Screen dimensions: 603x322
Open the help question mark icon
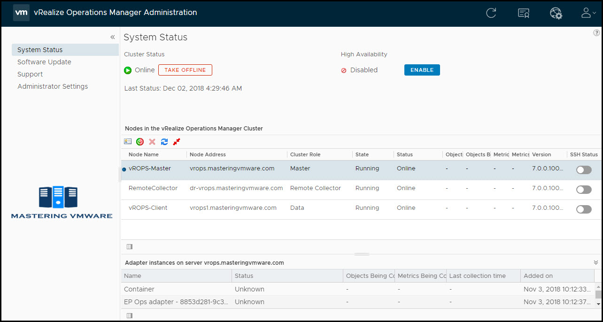tap(596, 33)
